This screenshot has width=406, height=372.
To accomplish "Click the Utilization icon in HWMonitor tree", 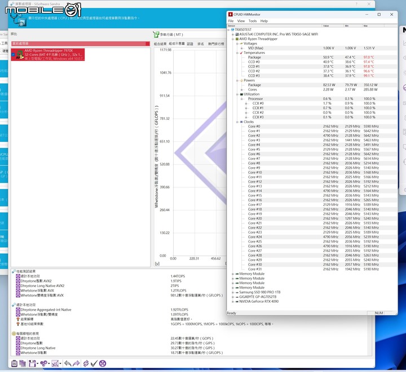I will click(241, 94).
